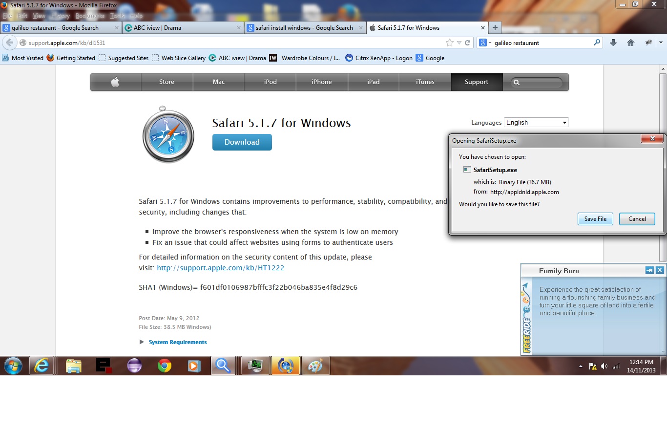Bookmark this page using the star icon
The image size is (667, 434).
[x=449, y=43]
